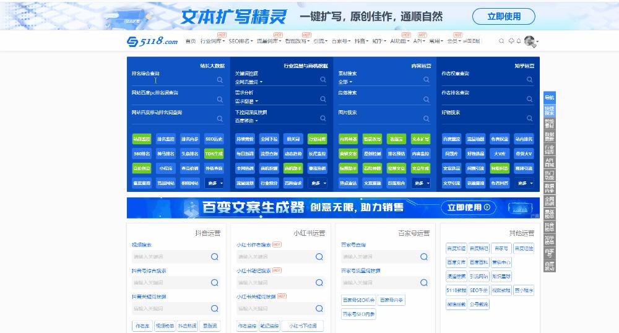Image resolution: width=619 pixels, height=333 pixels.
Task: Open the 行业词库 menu in top navigation
Action: click(212, 41)
